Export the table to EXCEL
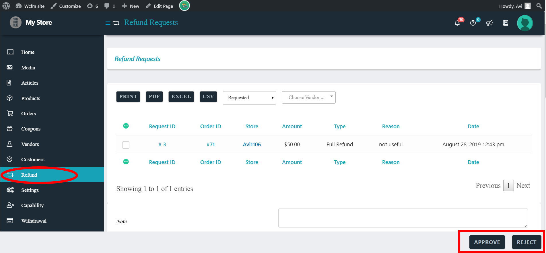The height and width of the screenshot is (253, 546). [181, 97]
